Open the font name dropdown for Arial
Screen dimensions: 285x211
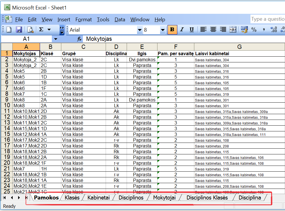pyautogui.click(x=140, y=30)
